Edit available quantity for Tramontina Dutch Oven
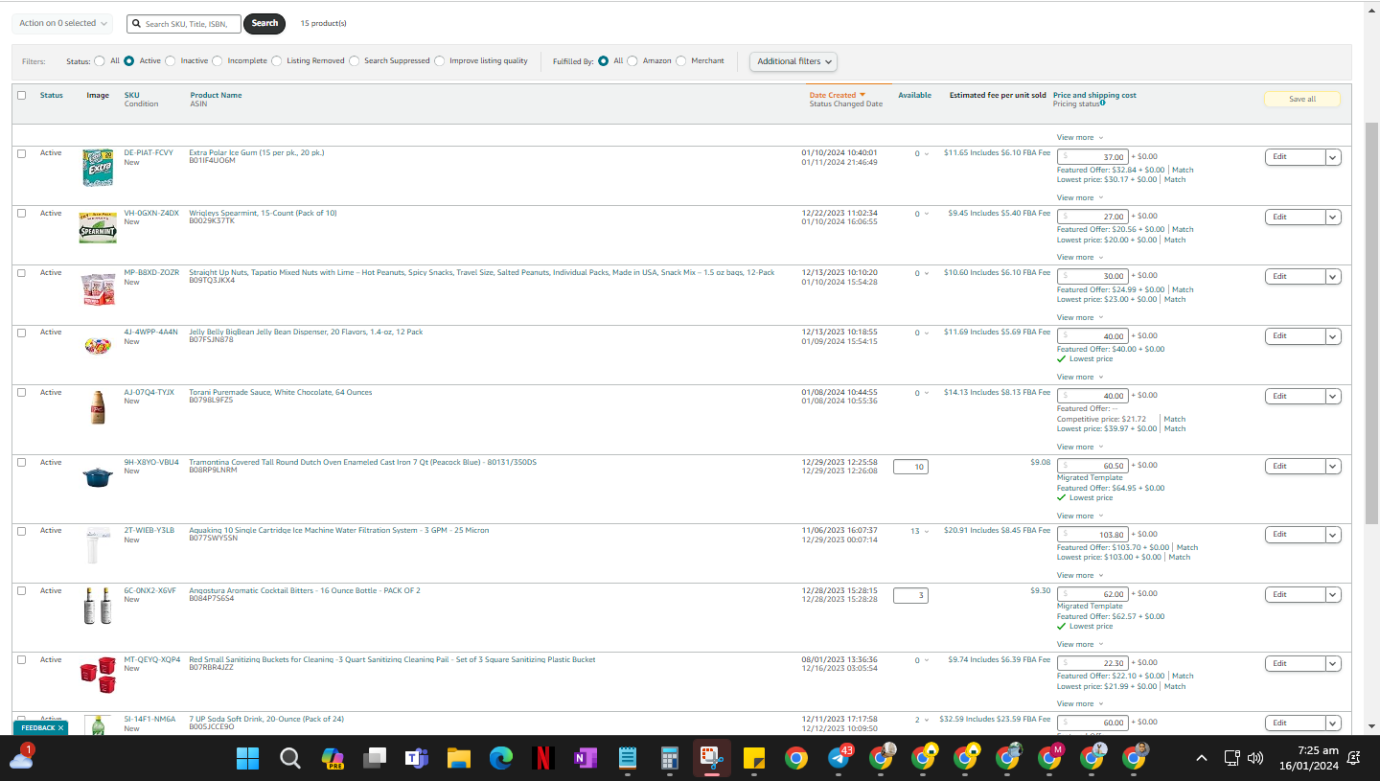This screenshot has height=781, width=1380. 910,467
